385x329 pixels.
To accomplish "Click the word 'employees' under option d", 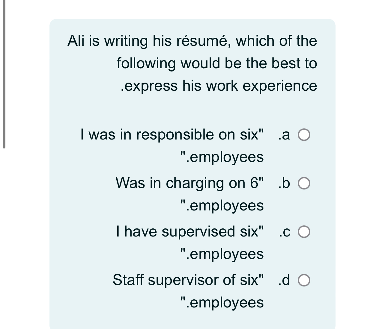I will [222, 303].
